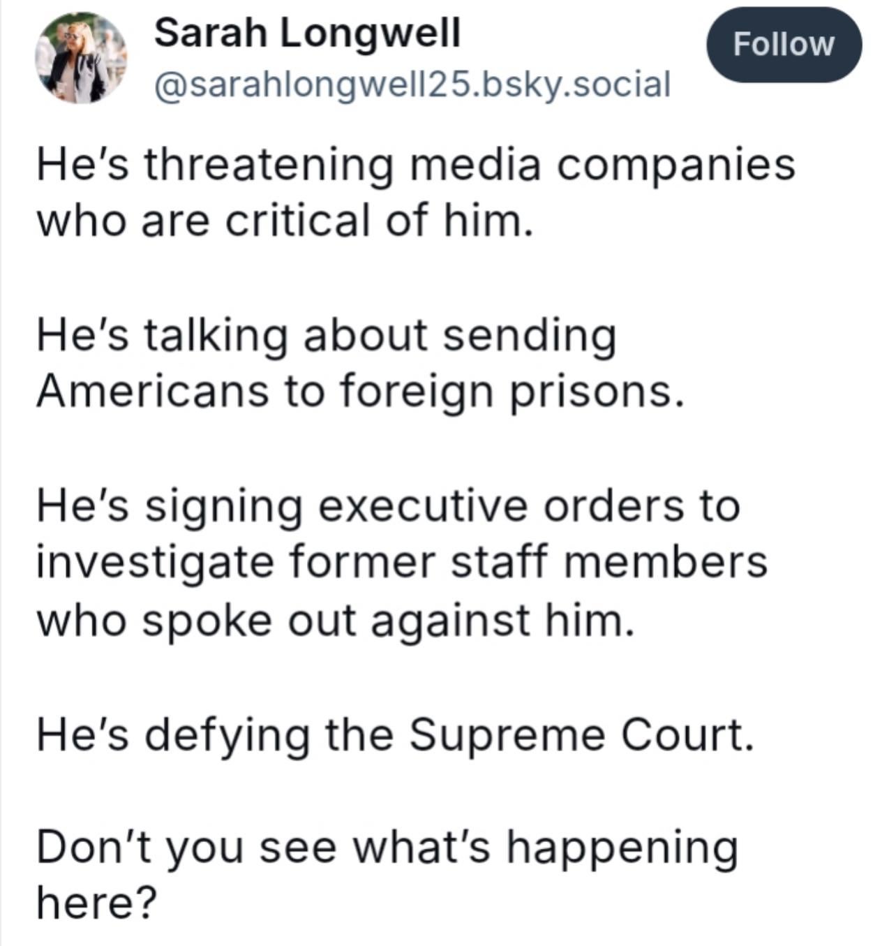Click the final word "here?" in post

(x=97, y=903)
